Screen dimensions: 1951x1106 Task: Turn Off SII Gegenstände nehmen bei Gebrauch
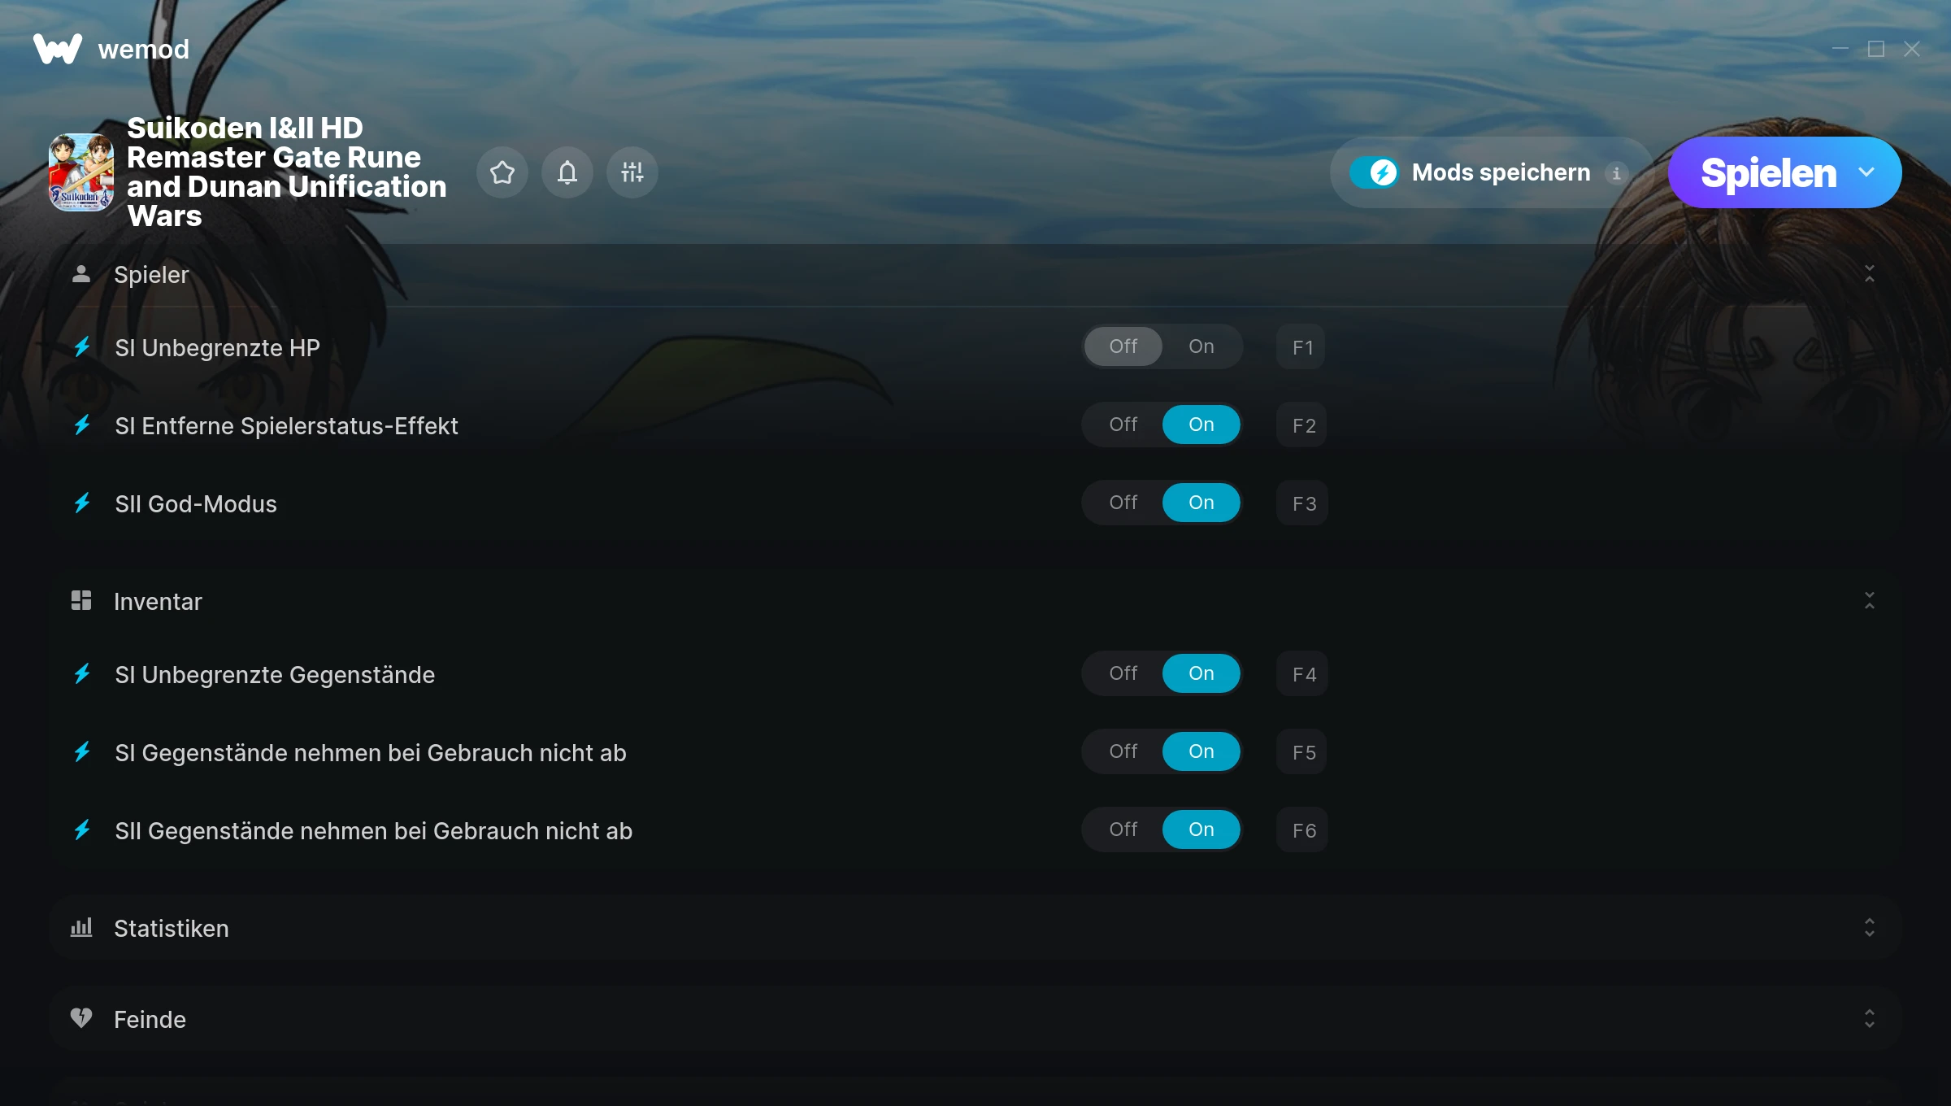click(x=1123, y=829)
